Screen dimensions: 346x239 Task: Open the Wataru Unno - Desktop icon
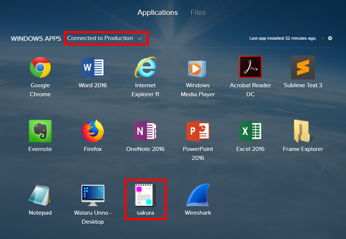click(x=93, y=195)
